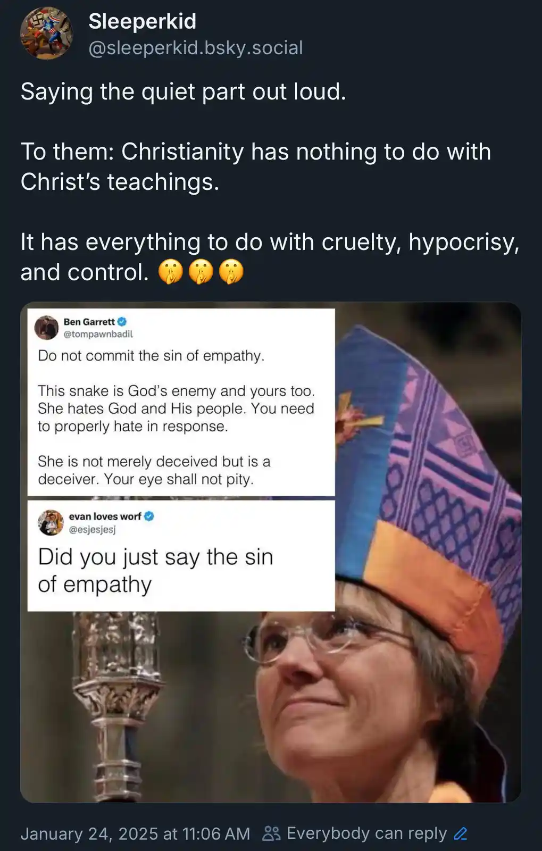The image size is (542, 851).
Task: Click the @esjesjesj handle text
Action: pos(93,529)
